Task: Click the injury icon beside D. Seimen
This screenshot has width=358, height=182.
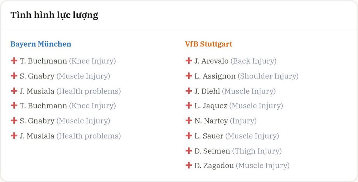Action: pyautogui.click(x=189, y=151)
